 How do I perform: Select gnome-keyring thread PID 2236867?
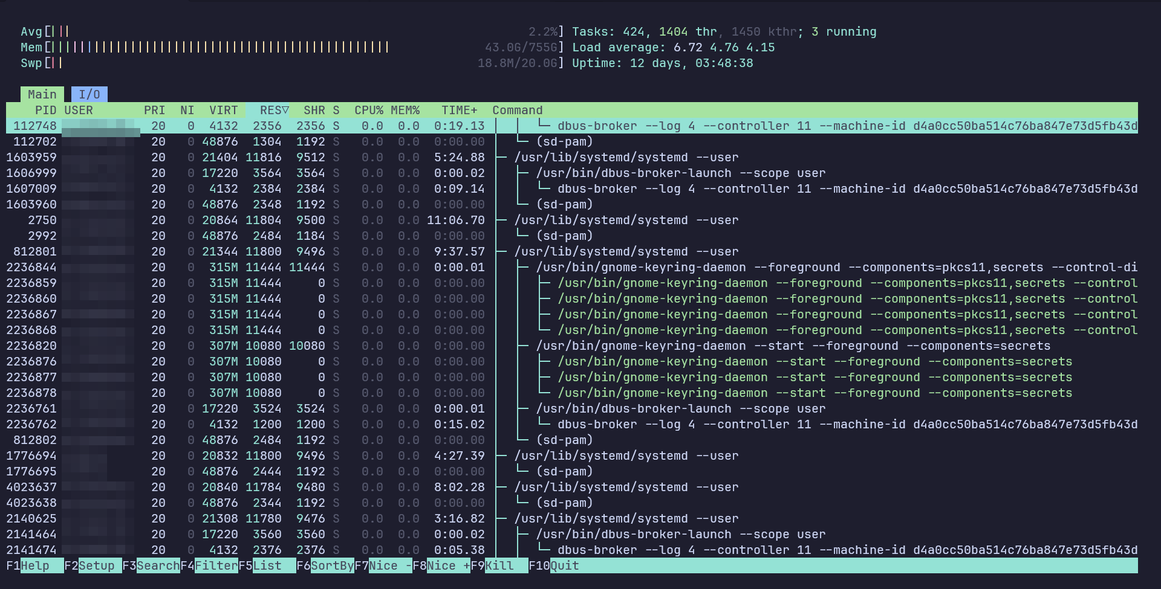(572, 314)
